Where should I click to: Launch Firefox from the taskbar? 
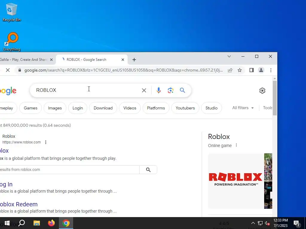51,223
